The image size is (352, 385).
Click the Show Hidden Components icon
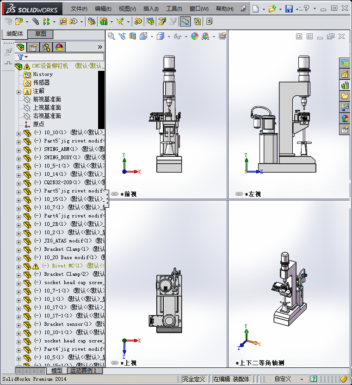point(91,22)
